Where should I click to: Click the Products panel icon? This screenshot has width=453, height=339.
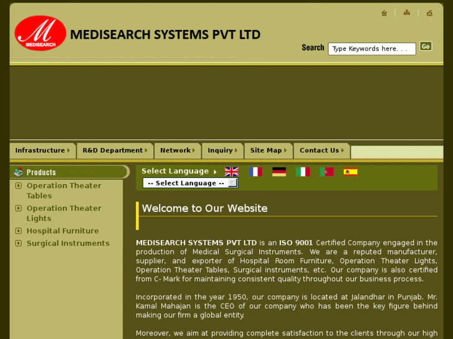[19, 172]
